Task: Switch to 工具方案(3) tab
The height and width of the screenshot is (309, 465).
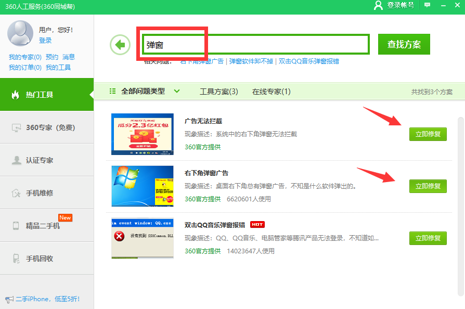Action: [x=219, y=92]
